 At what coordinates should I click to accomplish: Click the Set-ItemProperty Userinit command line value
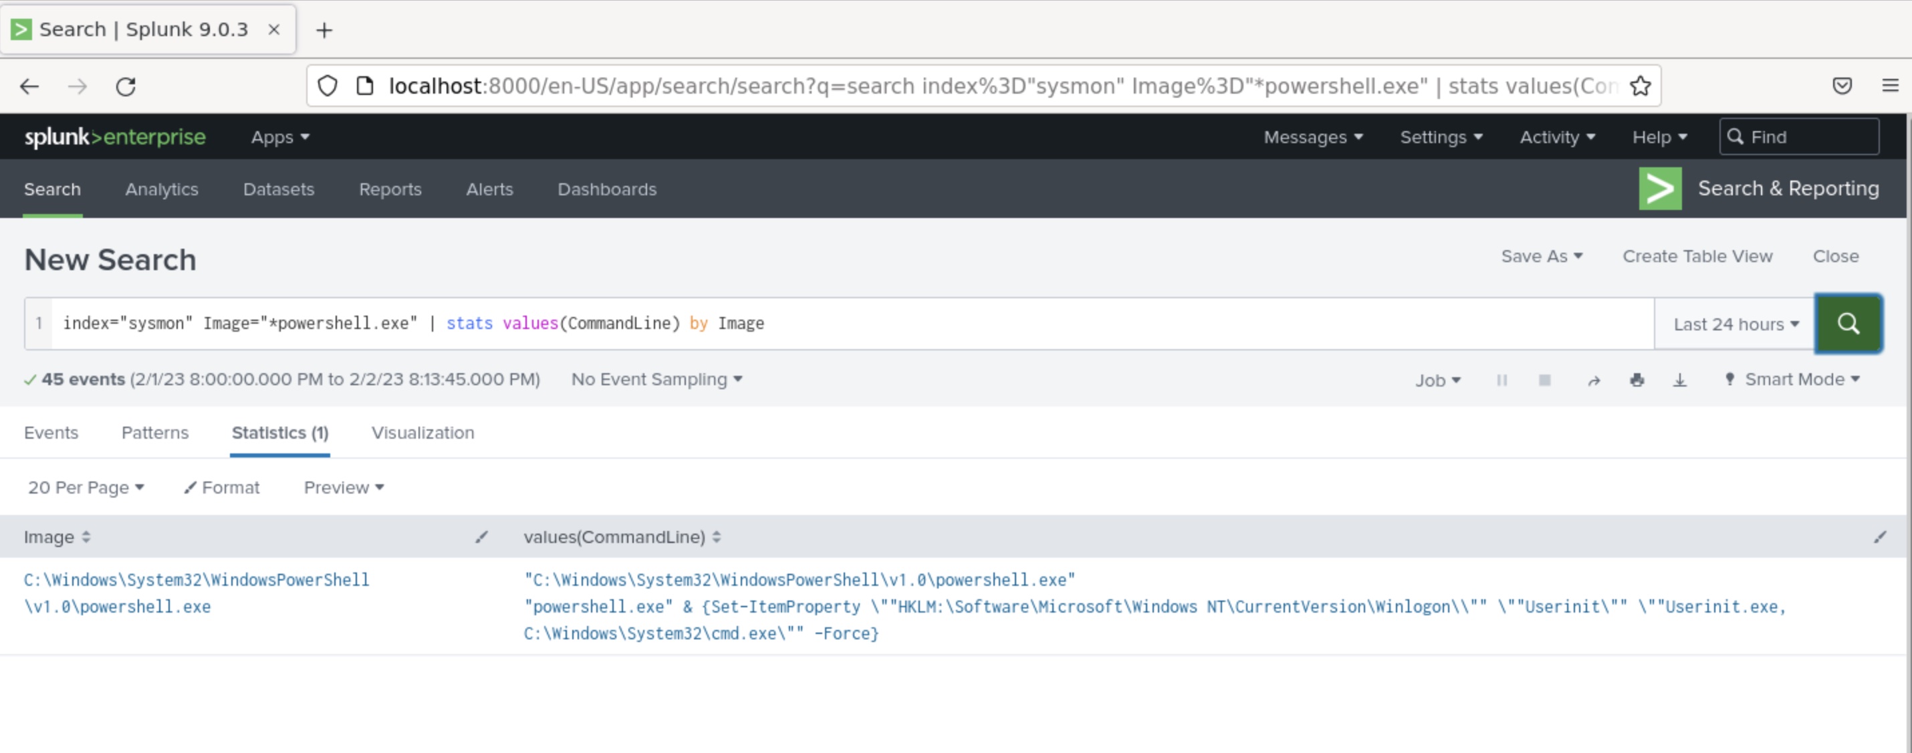1154,620
